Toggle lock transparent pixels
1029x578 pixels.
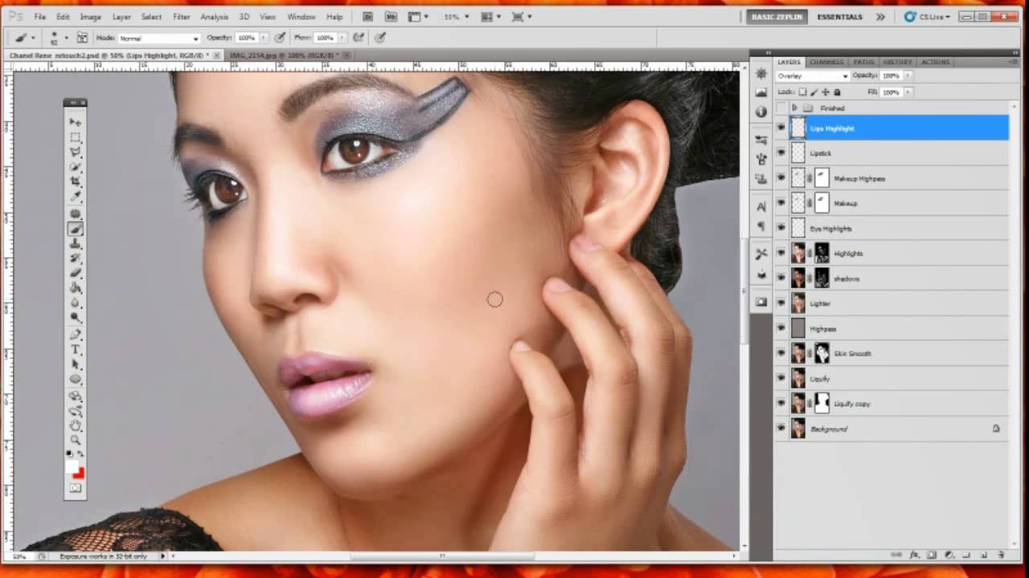coord(802,92)
